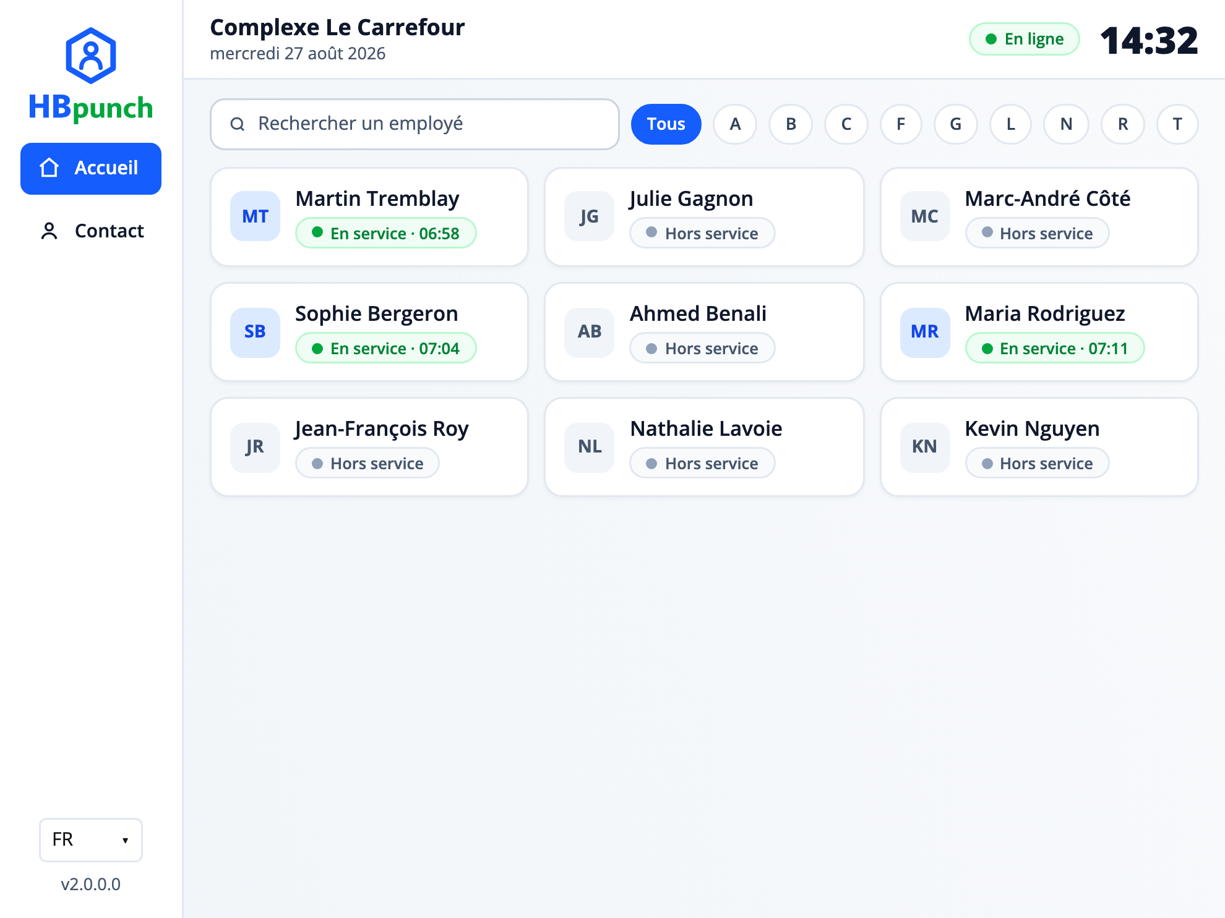This screenshot has width=1225, height=918.
Task: Click the HBpunch hexagon logo icon
Action: [91, 56]
